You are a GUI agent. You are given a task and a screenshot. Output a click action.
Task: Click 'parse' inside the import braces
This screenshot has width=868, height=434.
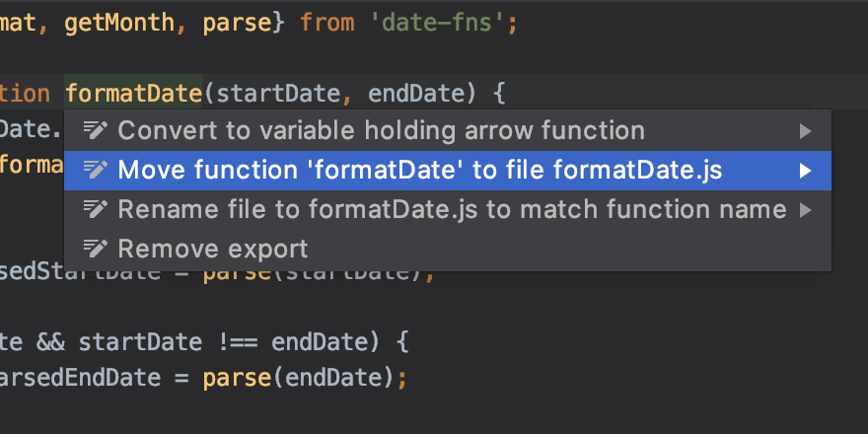point(237,24)
